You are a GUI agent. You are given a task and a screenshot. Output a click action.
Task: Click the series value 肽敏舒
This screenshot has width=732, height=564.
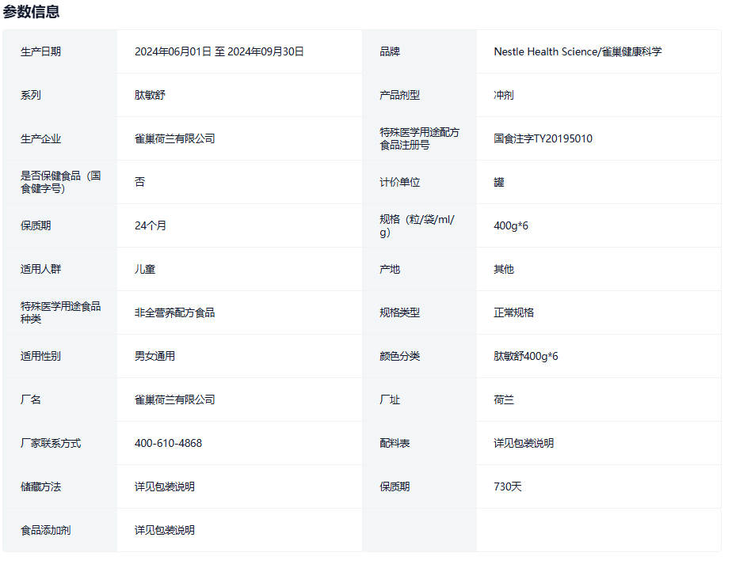[x=150, y=95]
